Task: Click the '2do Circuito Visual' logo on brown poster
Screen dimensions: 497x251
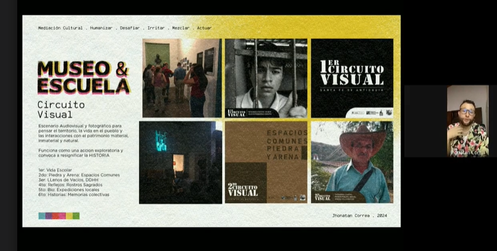Action: [243, 190]
